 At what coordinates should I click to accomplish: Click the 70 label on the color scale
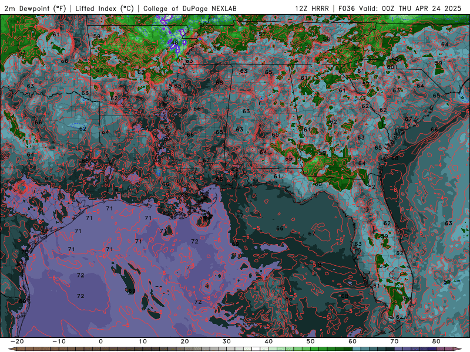pyautogui.click(x=394, y=341)
